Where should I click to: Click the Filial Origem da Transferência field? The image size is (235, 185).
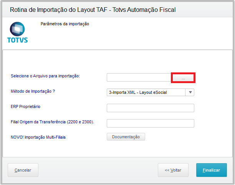[151, 123]
